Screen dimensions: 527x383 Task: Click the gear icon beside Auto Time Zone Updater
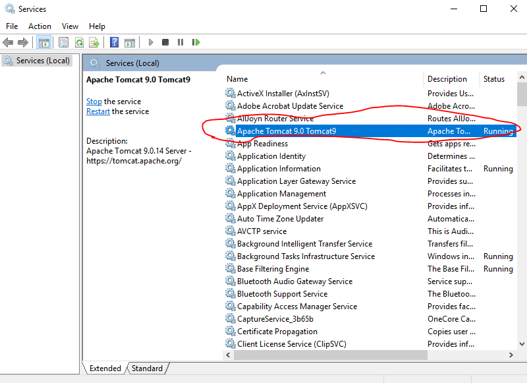click(x=230, y=218)
